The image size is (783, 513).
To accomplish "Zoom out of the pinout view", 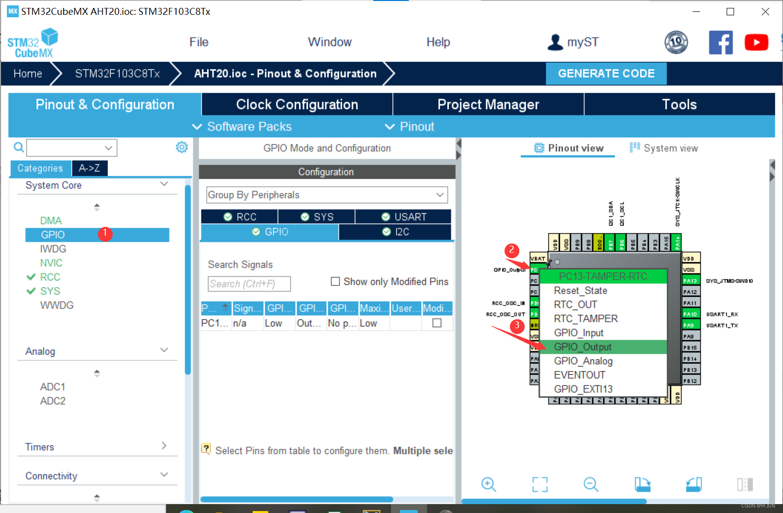I will click(x=591, y=484).
